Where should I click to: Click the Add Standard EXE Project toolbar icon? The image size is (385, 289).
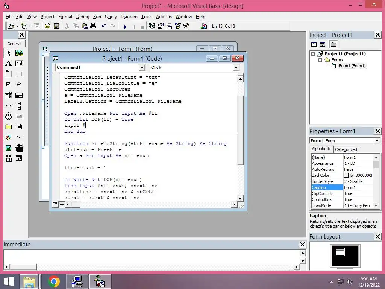tap(11, 26)
